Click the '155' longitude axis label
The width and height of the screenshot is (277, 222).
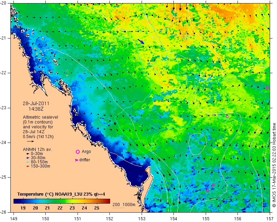click(x=206, y=219)
